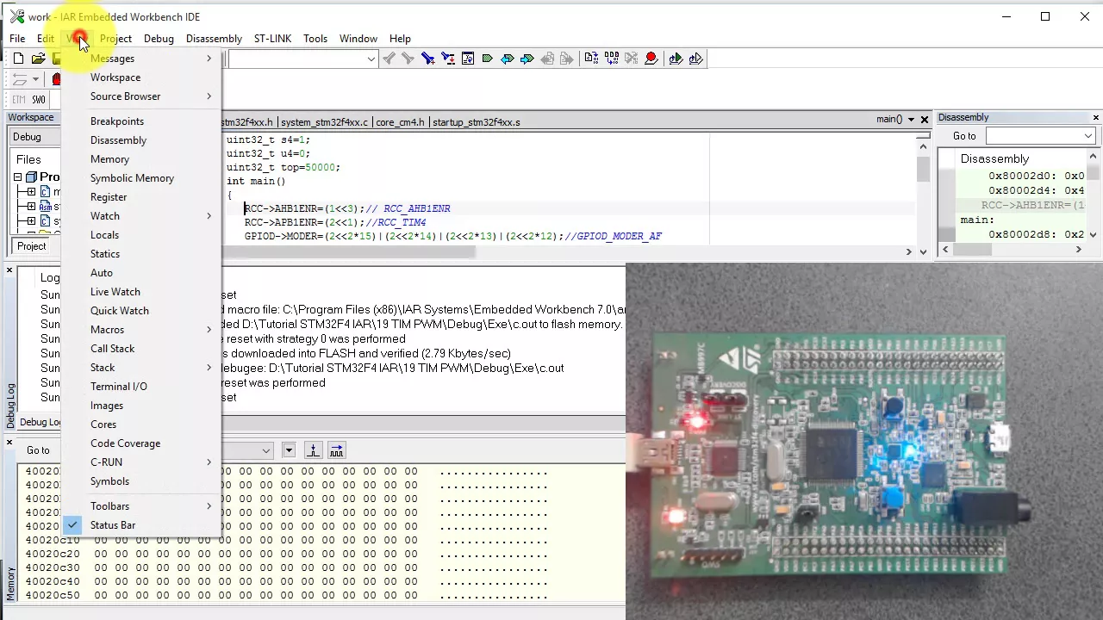Open the toolbar search combo box
The image size is (1103, 620).
pos(371,59)
